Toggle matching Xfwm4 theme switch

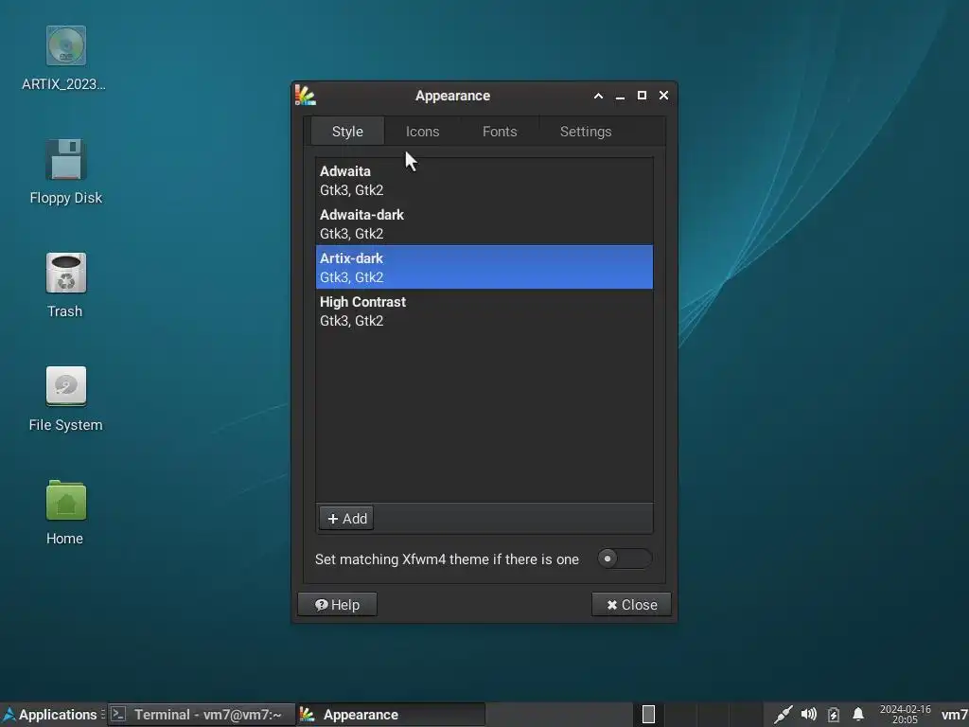point(625,559)
